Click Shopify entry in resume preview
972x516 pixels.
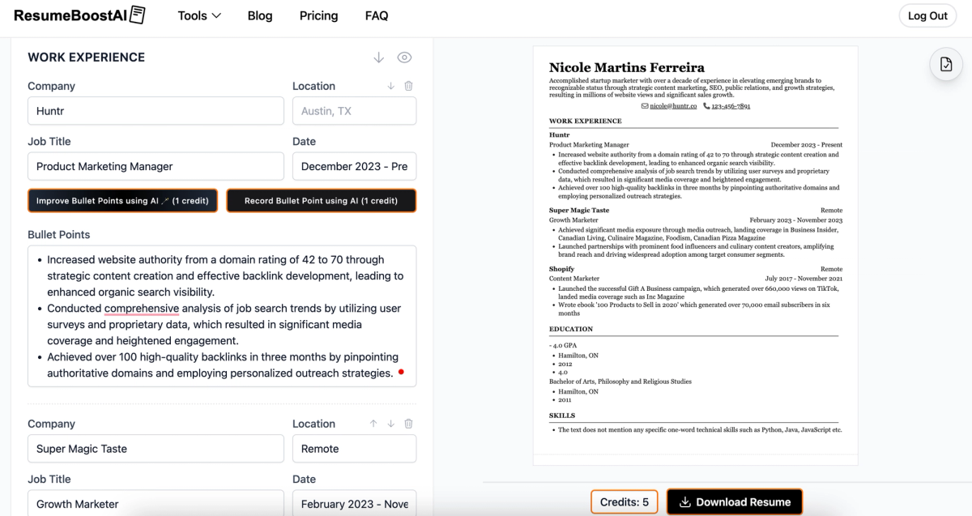(561, 269)
